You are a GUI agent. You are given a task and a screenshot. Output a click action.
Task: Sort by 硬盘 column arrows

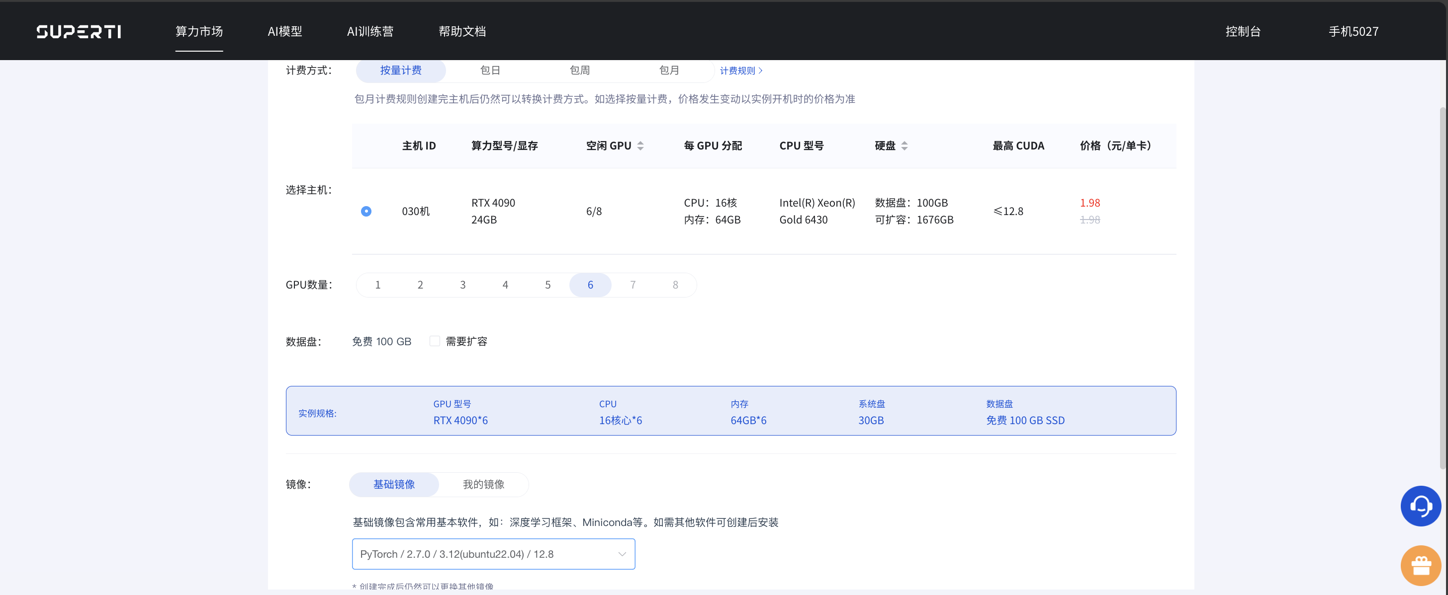point(904,146)
